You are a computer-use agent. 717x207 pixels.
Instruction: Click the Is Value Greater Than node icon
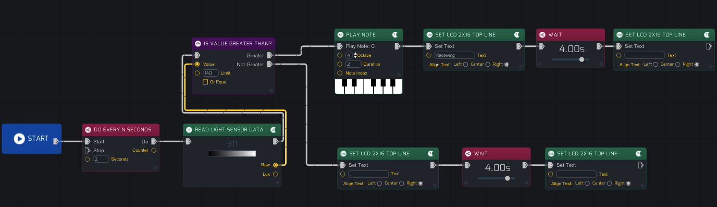197,43
